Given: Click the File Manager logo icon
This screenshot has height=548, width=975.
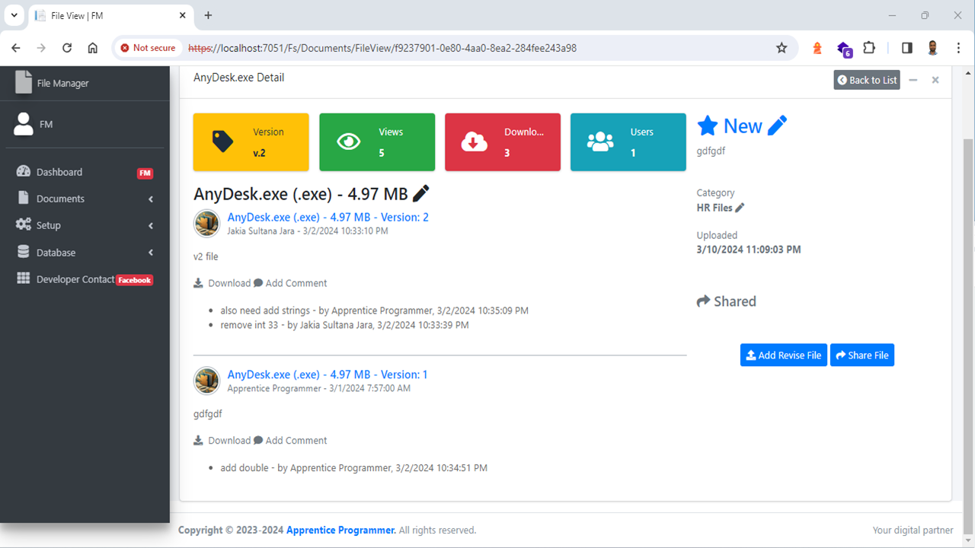Looking at the screenshot, I should (x=24, y=82).
